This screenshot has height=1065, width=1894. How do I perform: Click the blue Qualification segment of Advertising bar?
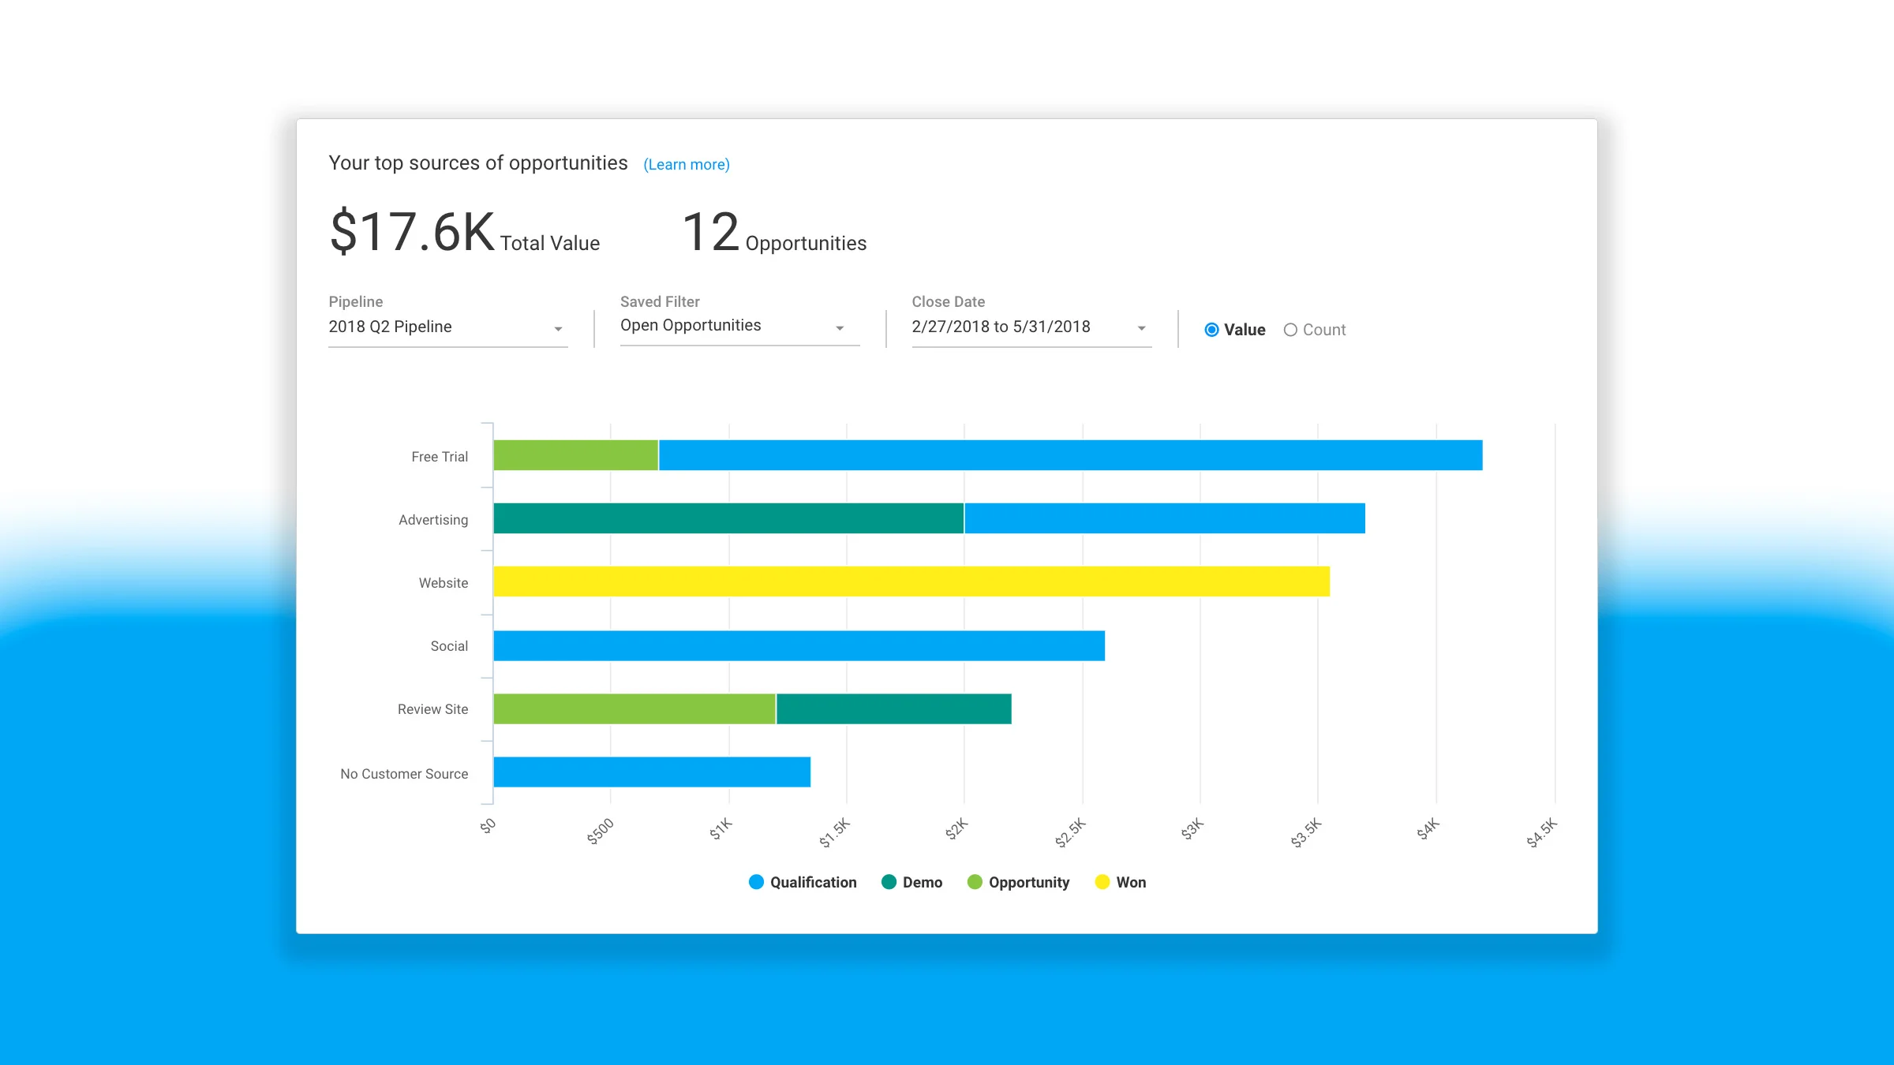(x=1165, y=518)
